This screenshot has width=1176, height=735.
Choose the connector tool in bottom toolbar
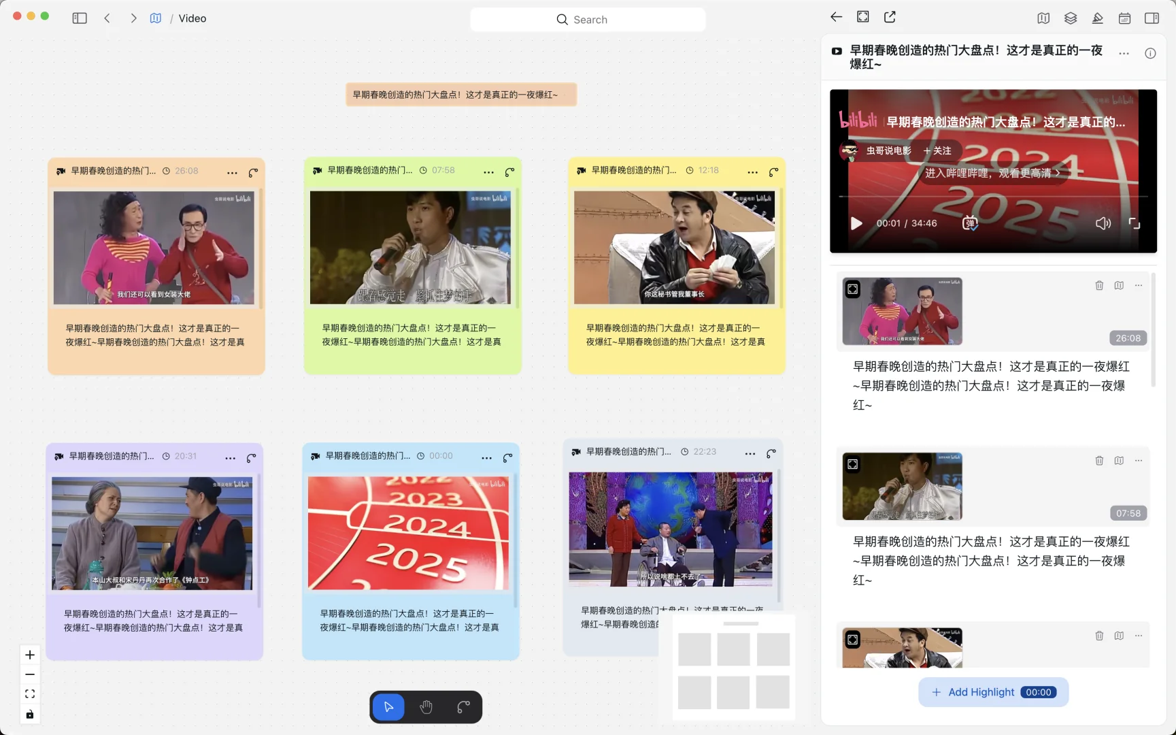pos(463,707)
